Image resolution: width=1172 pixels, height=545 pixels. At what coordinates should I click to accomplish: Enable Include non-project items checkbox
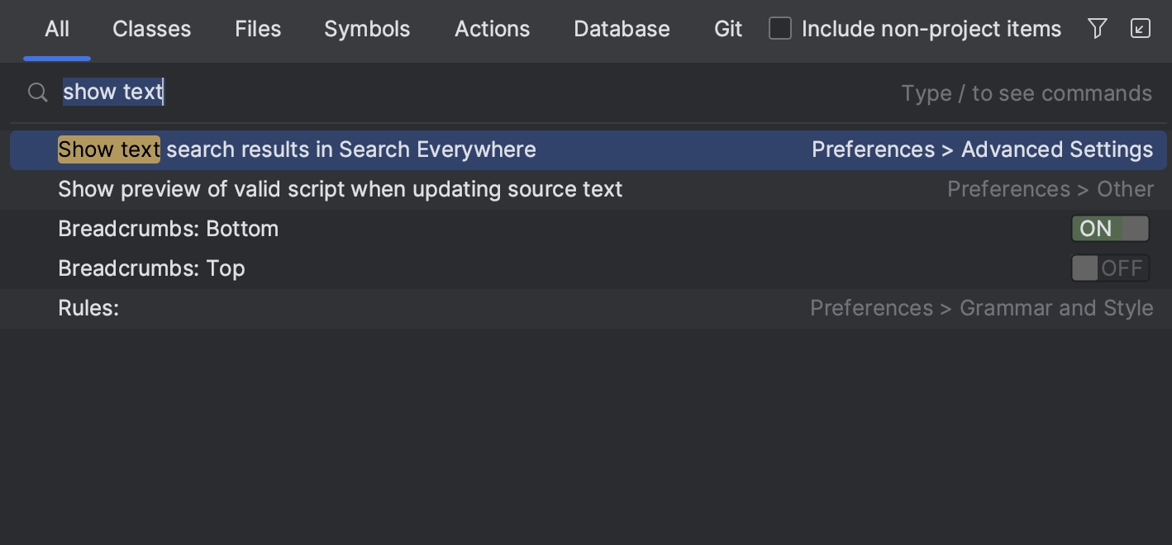pos(780,29)
